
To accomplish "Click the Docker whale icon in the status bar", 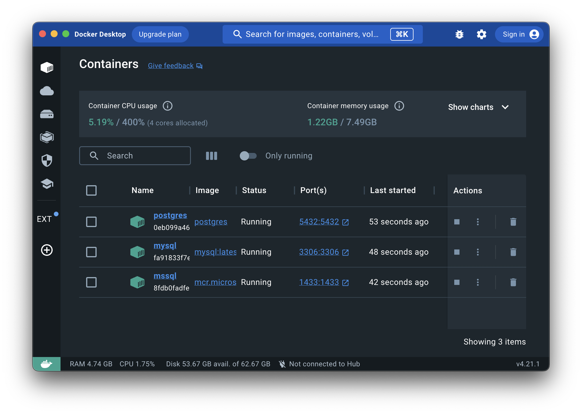I will [47, 363].
